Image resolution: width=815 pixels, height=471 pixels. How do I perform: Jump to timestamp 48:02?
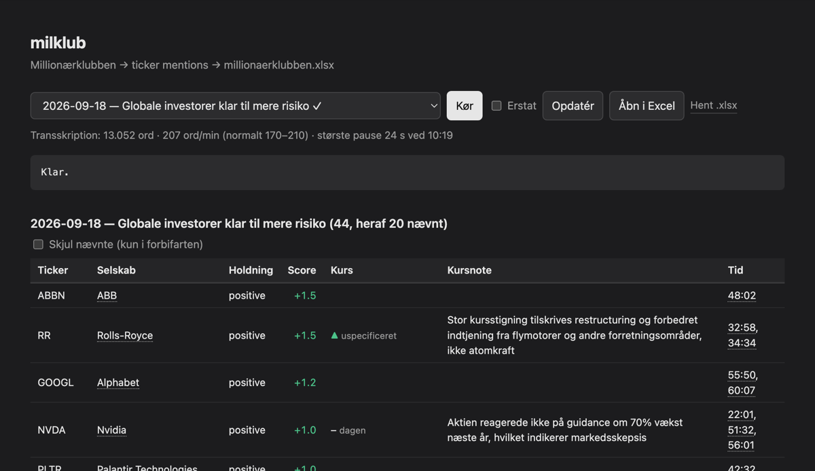coord(742,295)
